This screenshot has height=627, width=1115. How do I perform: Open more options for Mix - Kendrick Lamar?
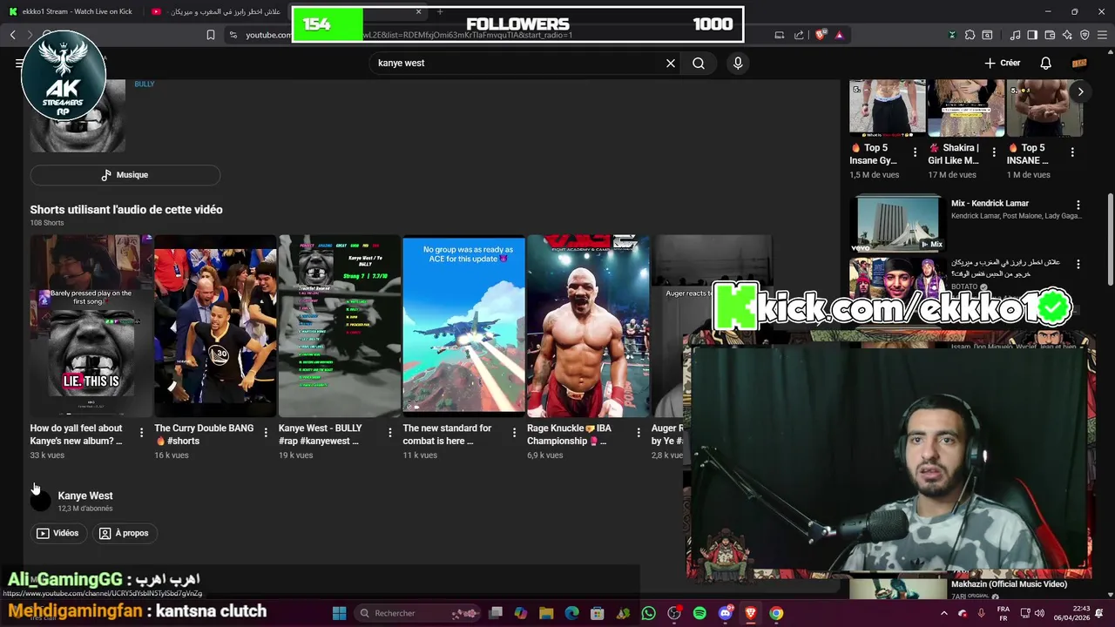pos(1078,206)
